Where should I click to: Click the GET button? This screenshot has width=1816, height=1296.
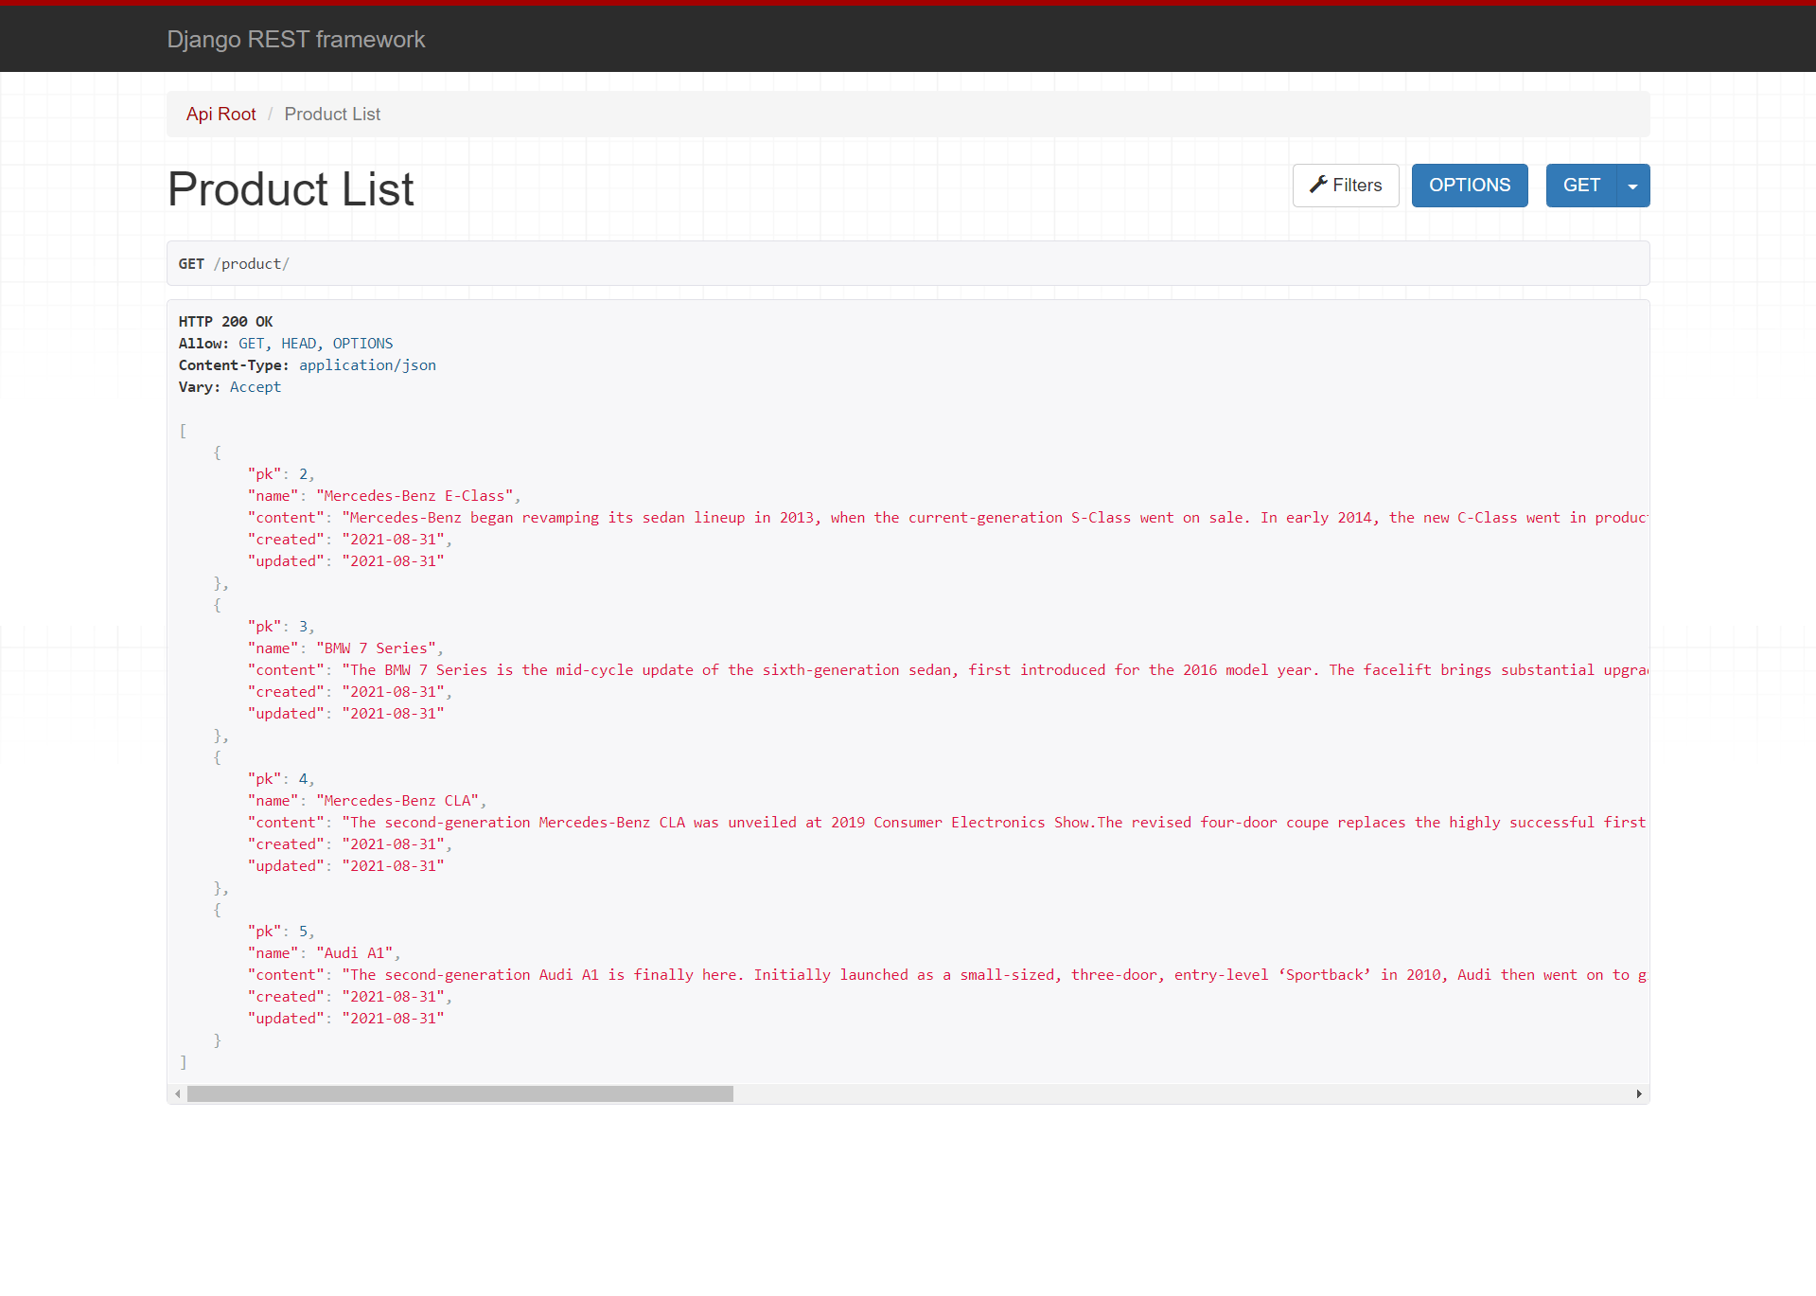(x=1581, y=186)
